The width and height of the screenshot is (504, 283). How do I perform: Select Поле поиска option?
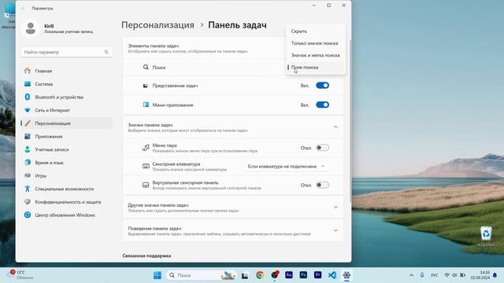[315, 68]
